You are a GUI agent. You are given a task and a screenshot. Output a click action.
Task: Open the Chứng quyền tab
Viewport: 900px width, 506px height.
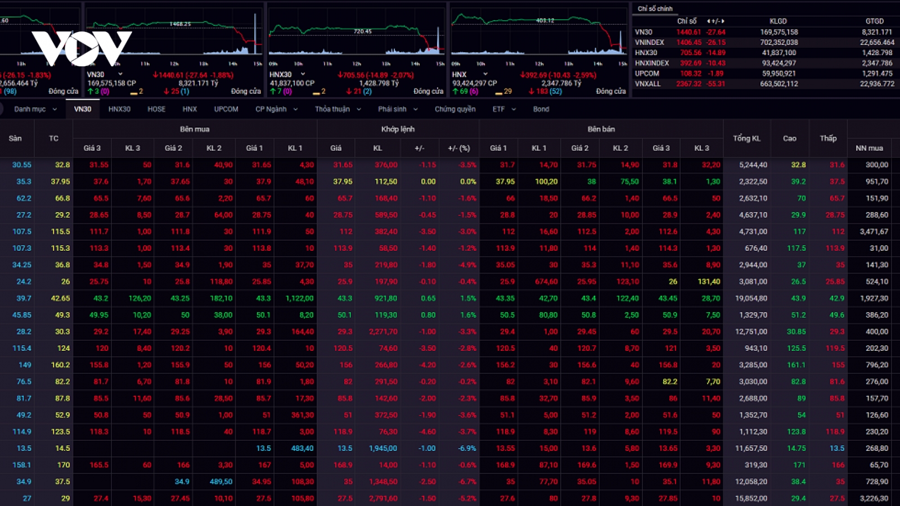[x=455, y=109]
